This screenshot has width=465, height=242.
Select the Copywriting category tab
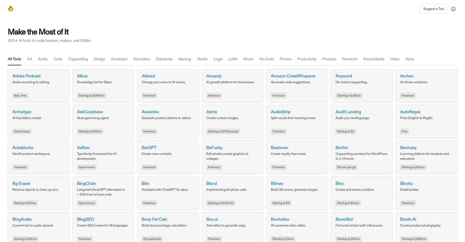point(78,59)
